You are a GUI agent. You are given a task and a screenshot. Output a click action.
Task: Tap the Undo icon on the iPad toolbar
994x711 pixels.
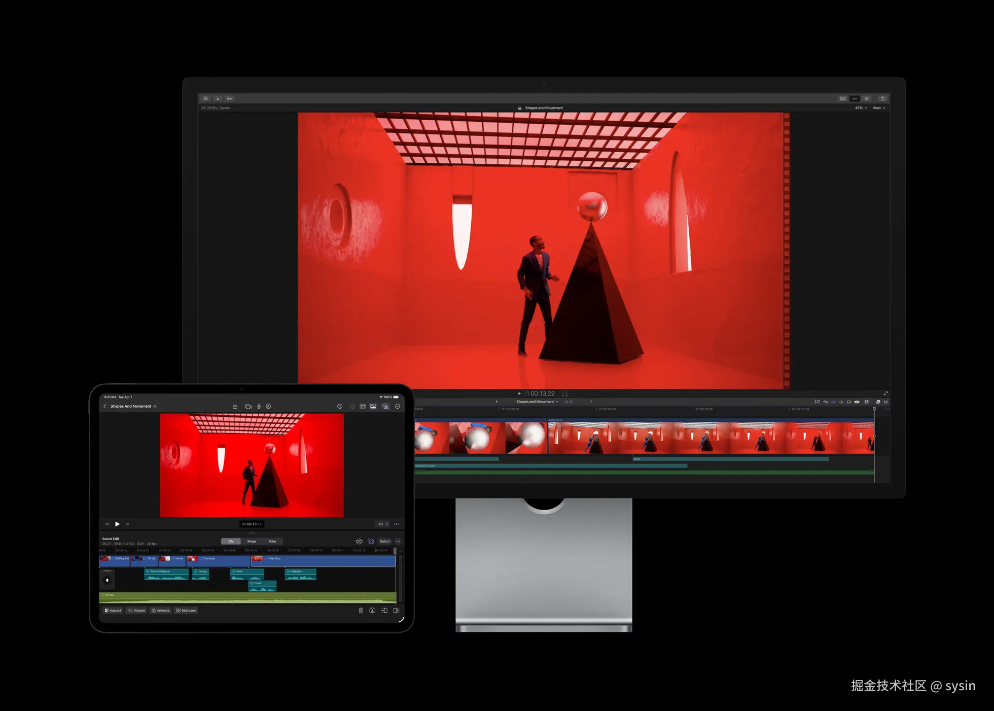coord(340,406)
